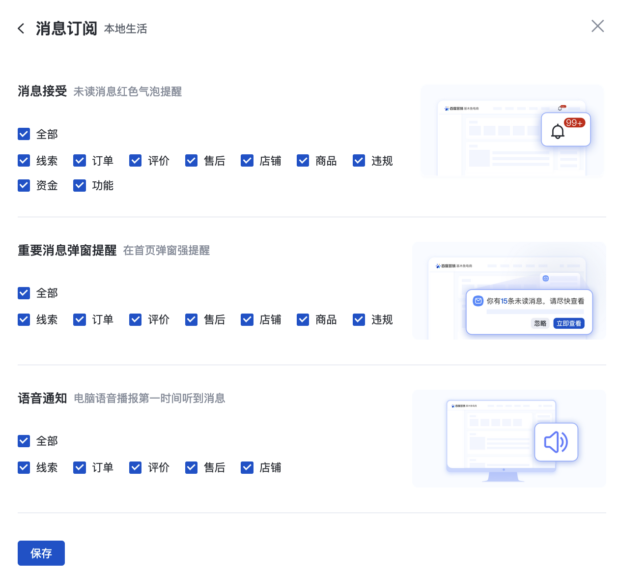Disable 订单 voice notification checkbox

point(80,467)
